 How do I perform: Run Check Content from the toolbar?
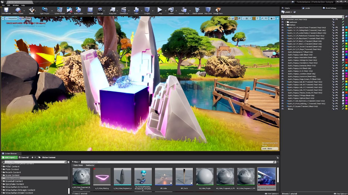(197, 11)
